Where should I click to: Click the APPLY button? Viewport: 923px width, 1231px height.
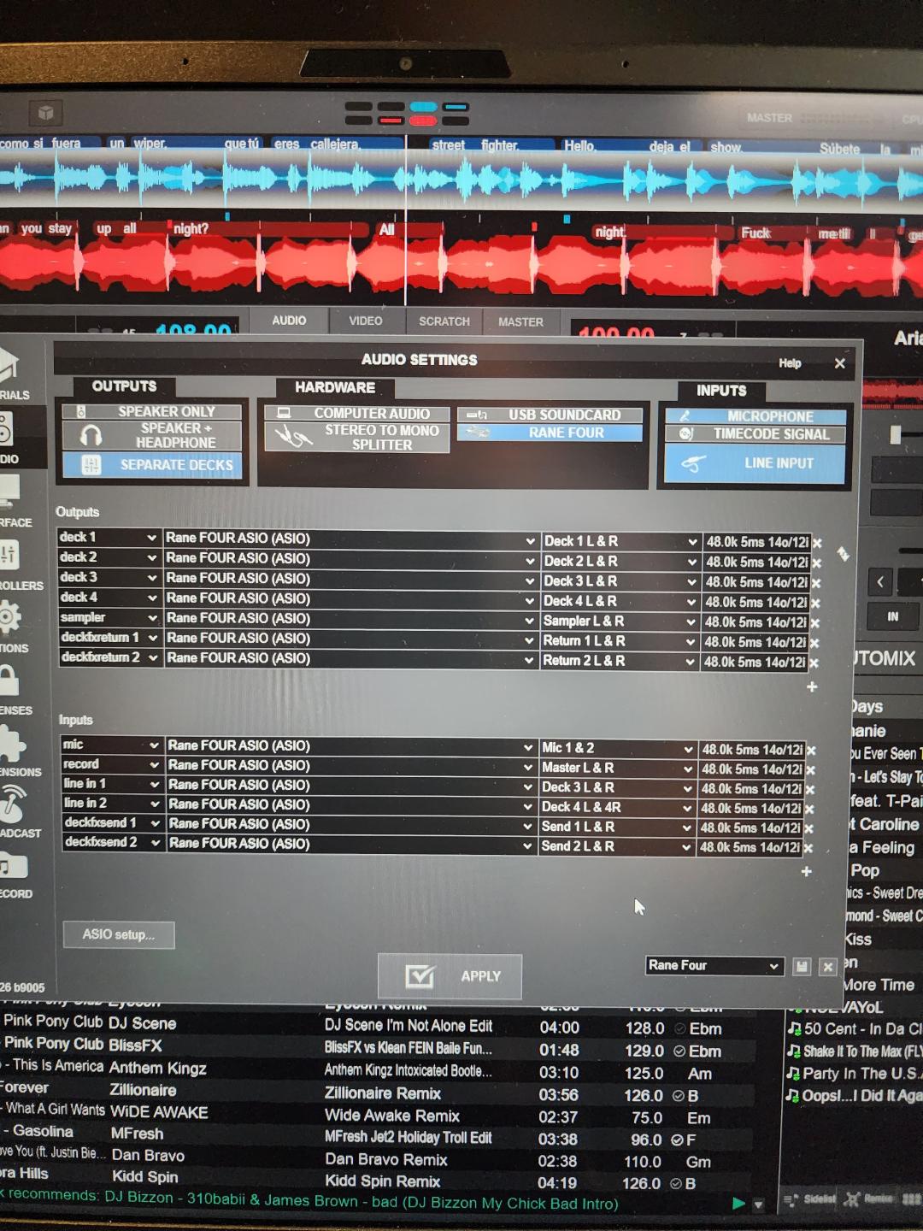click(450, 976)
